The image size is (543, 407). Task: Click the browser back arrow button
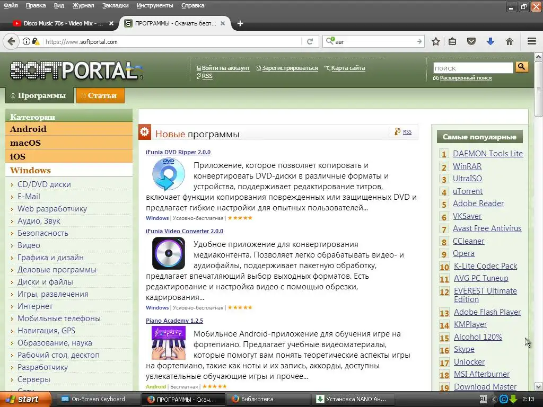coord(11,41)
